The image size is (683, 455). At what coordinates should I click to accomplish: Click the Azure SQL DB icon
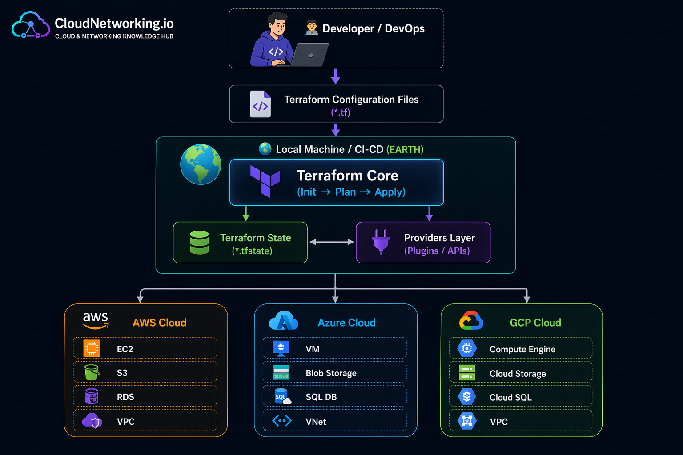[x=283, y=396]
